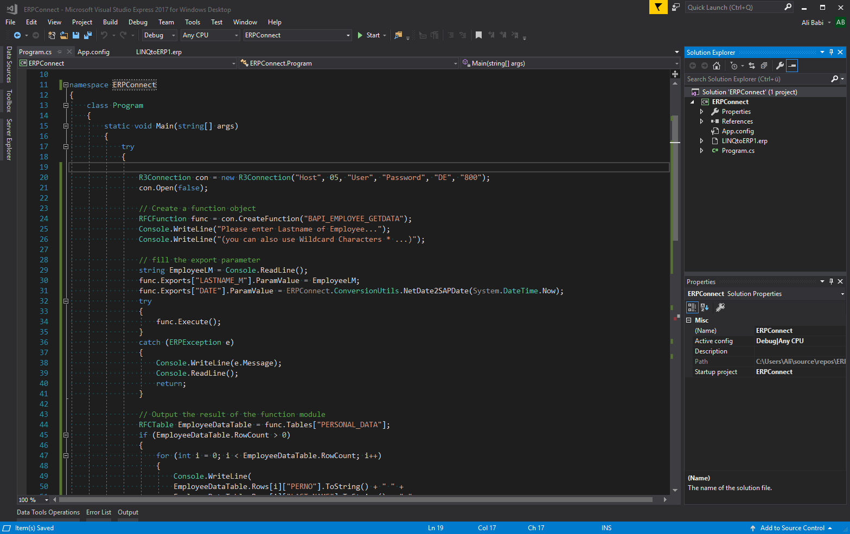Switch to the App.config tab
The image size is (850, 534).
pos(93,52)
